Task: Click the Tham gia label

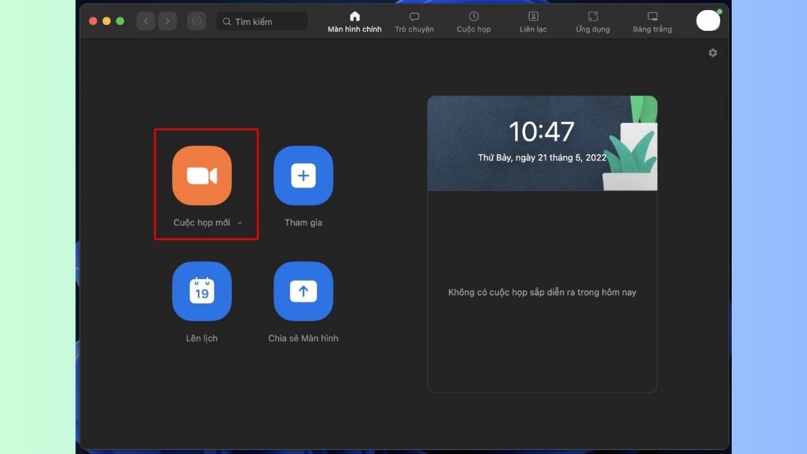Action: point(303,223)
